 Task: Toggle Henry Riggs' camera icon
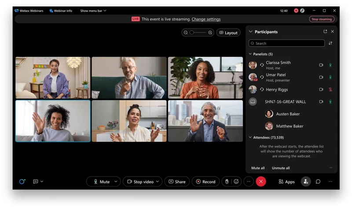pyautogui.click(x=321, y=90)
